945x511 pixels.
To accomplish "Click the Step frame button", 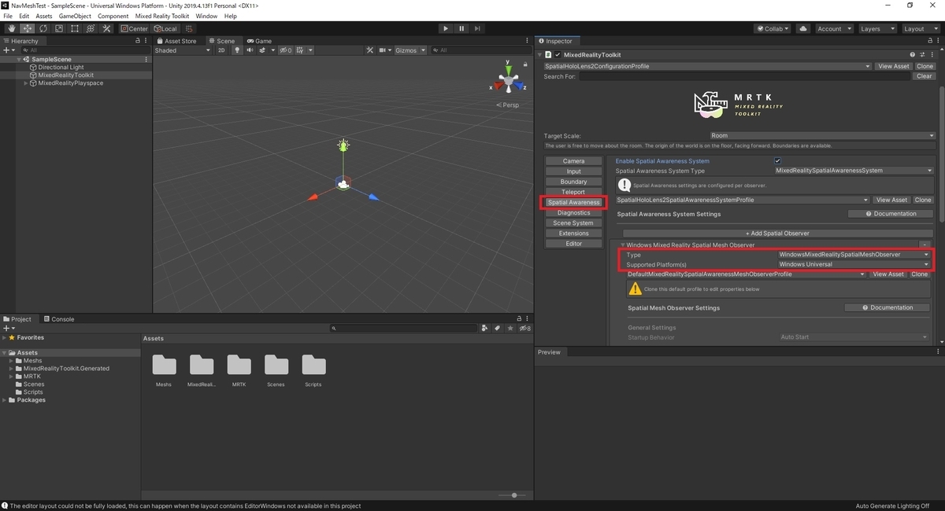I will pyautogui.click(x=479, y=28).
